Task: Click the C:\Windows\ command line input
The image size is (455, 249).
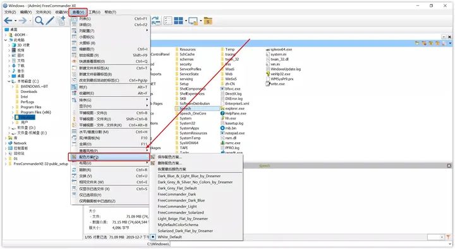Action: pyautogui.click(x=310, y=244)
